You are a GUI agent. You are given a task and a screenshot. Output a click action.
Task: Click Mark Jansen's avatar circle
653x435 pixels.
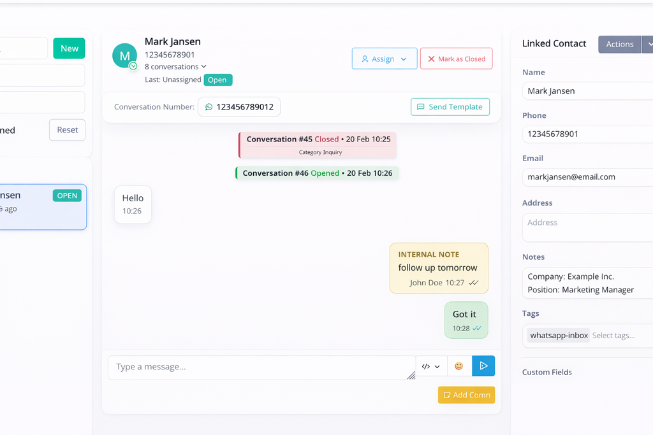124,56
